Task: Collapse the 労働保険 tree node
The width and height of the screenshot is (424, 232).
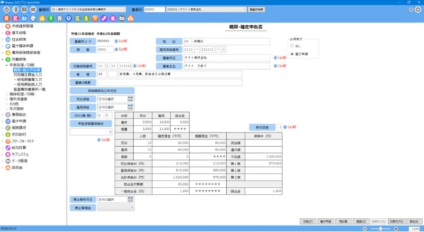Action: (3, 59)
